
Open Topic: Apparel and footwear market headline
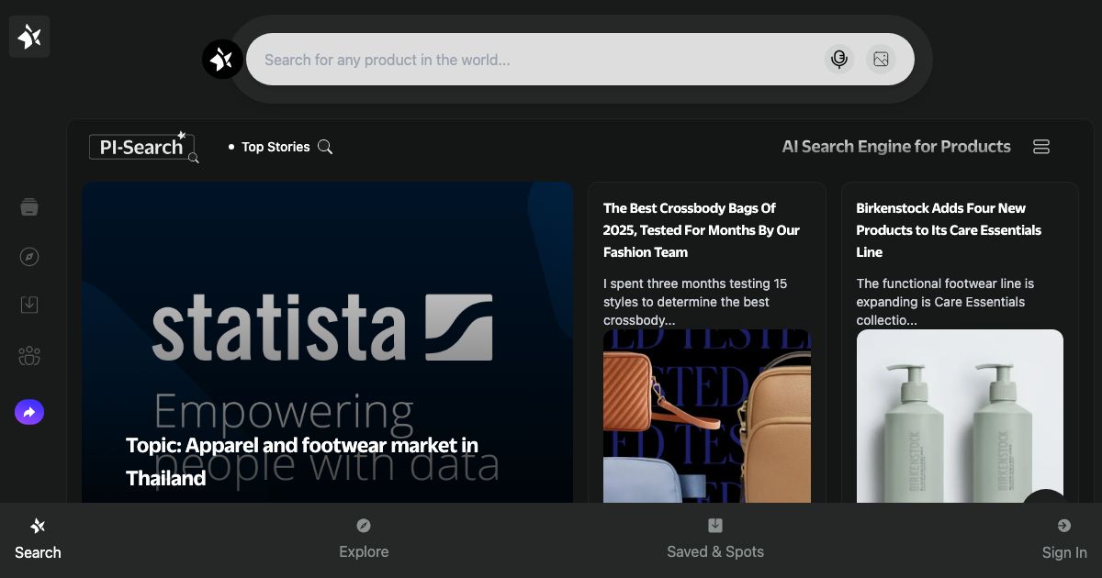(x=302, y=461)
